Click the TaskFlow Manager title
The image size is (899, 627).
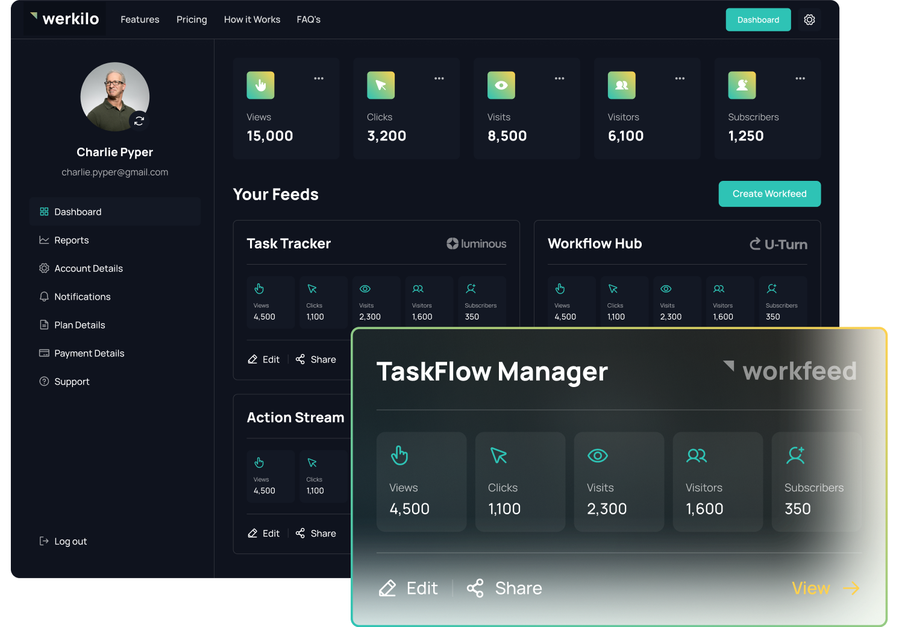click(492, 371)
